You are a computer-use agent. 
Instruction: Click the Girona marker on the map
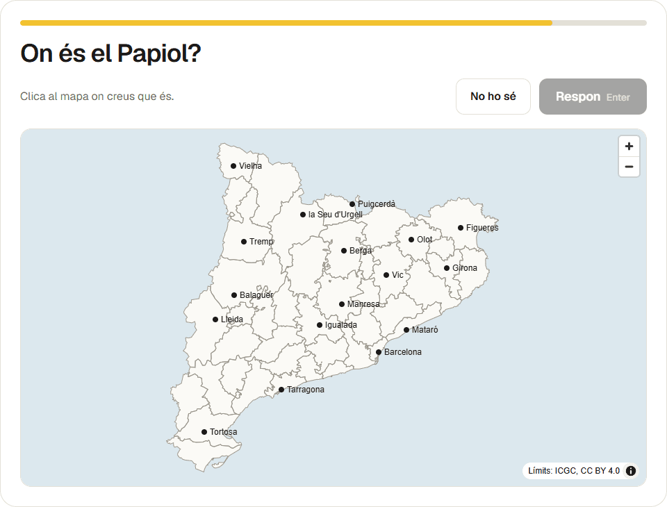tap(447, 268)
